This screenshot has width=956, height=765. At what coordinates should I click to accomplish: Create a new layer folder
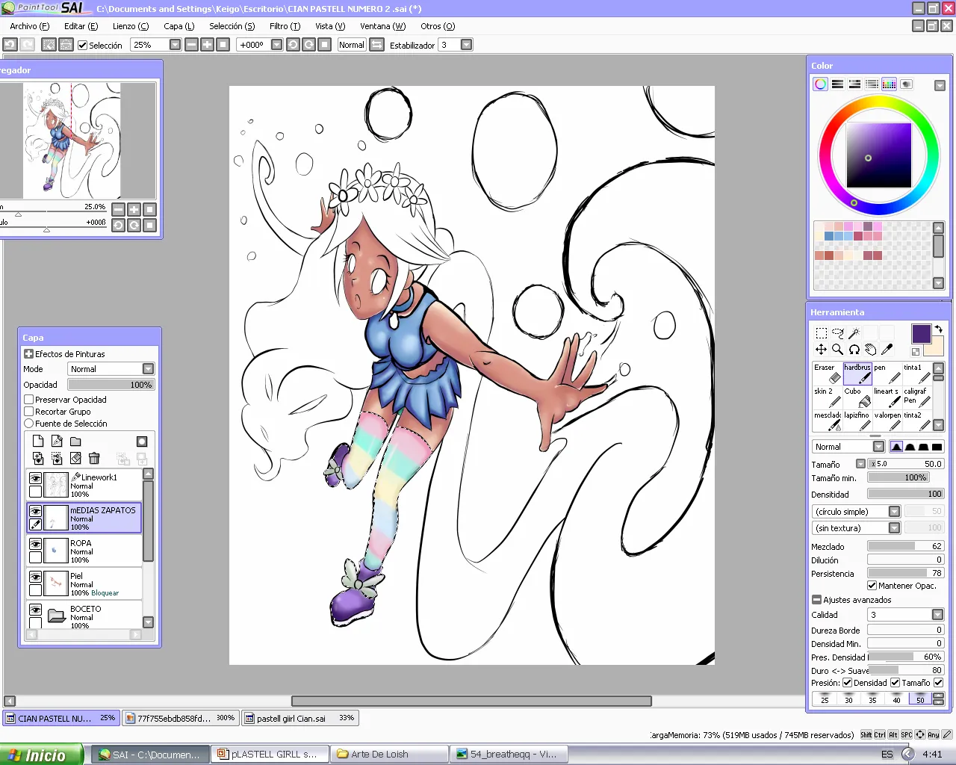pyautogui.click(x=75, y=442)
